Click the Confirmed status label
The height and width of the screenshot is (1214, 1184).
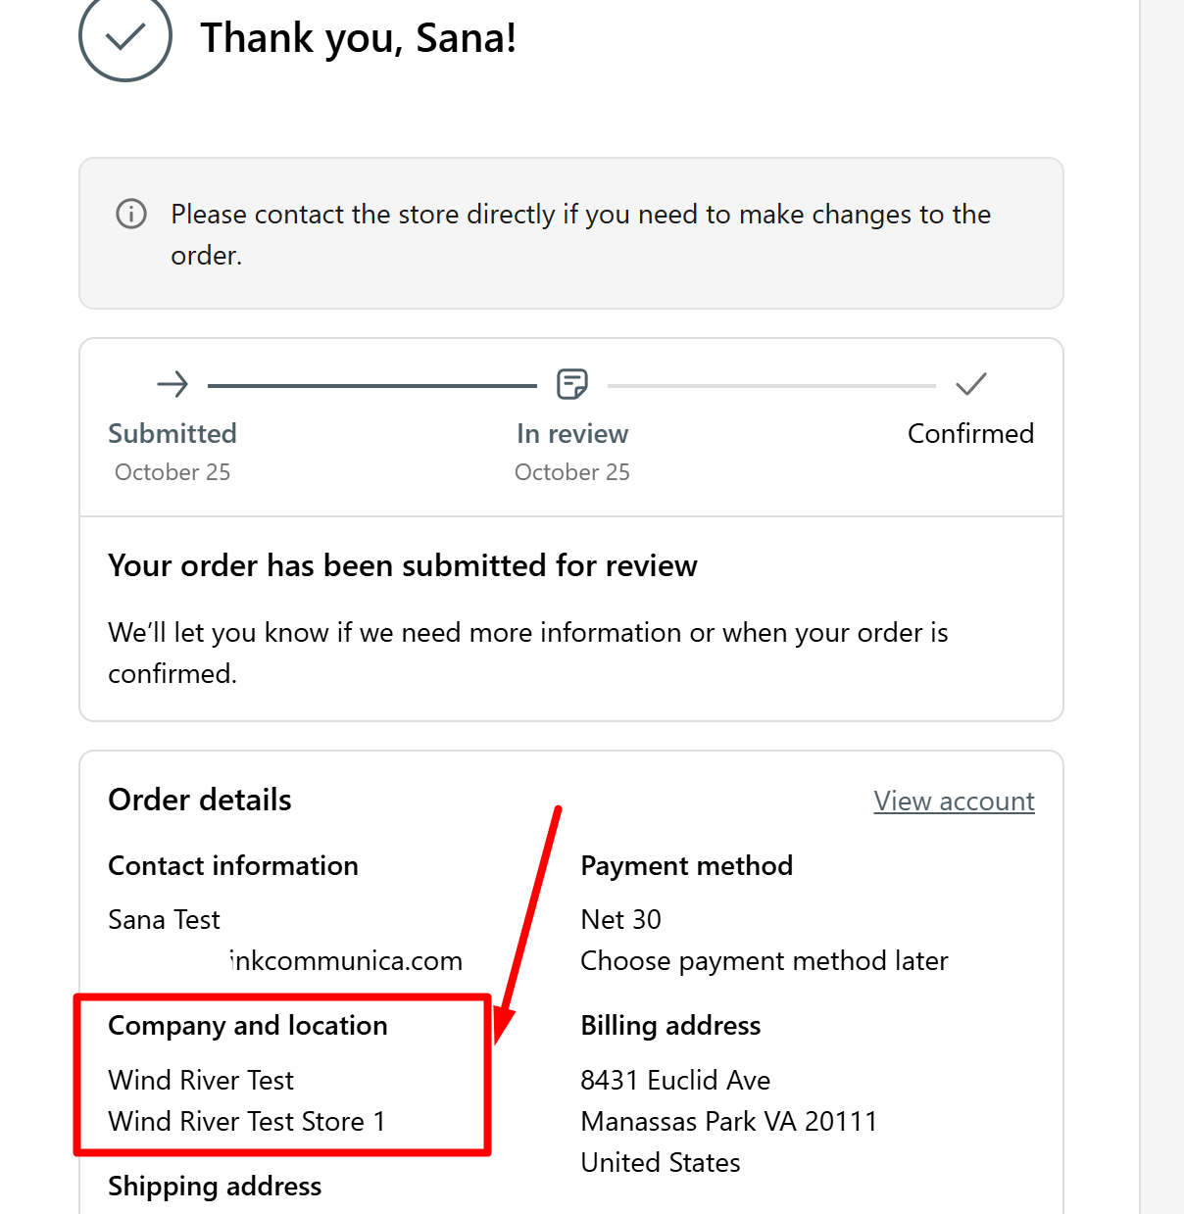point(970,434)
